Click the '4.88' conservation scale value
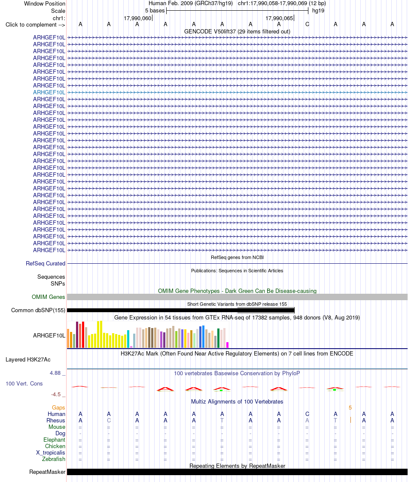 pos(55,373)
